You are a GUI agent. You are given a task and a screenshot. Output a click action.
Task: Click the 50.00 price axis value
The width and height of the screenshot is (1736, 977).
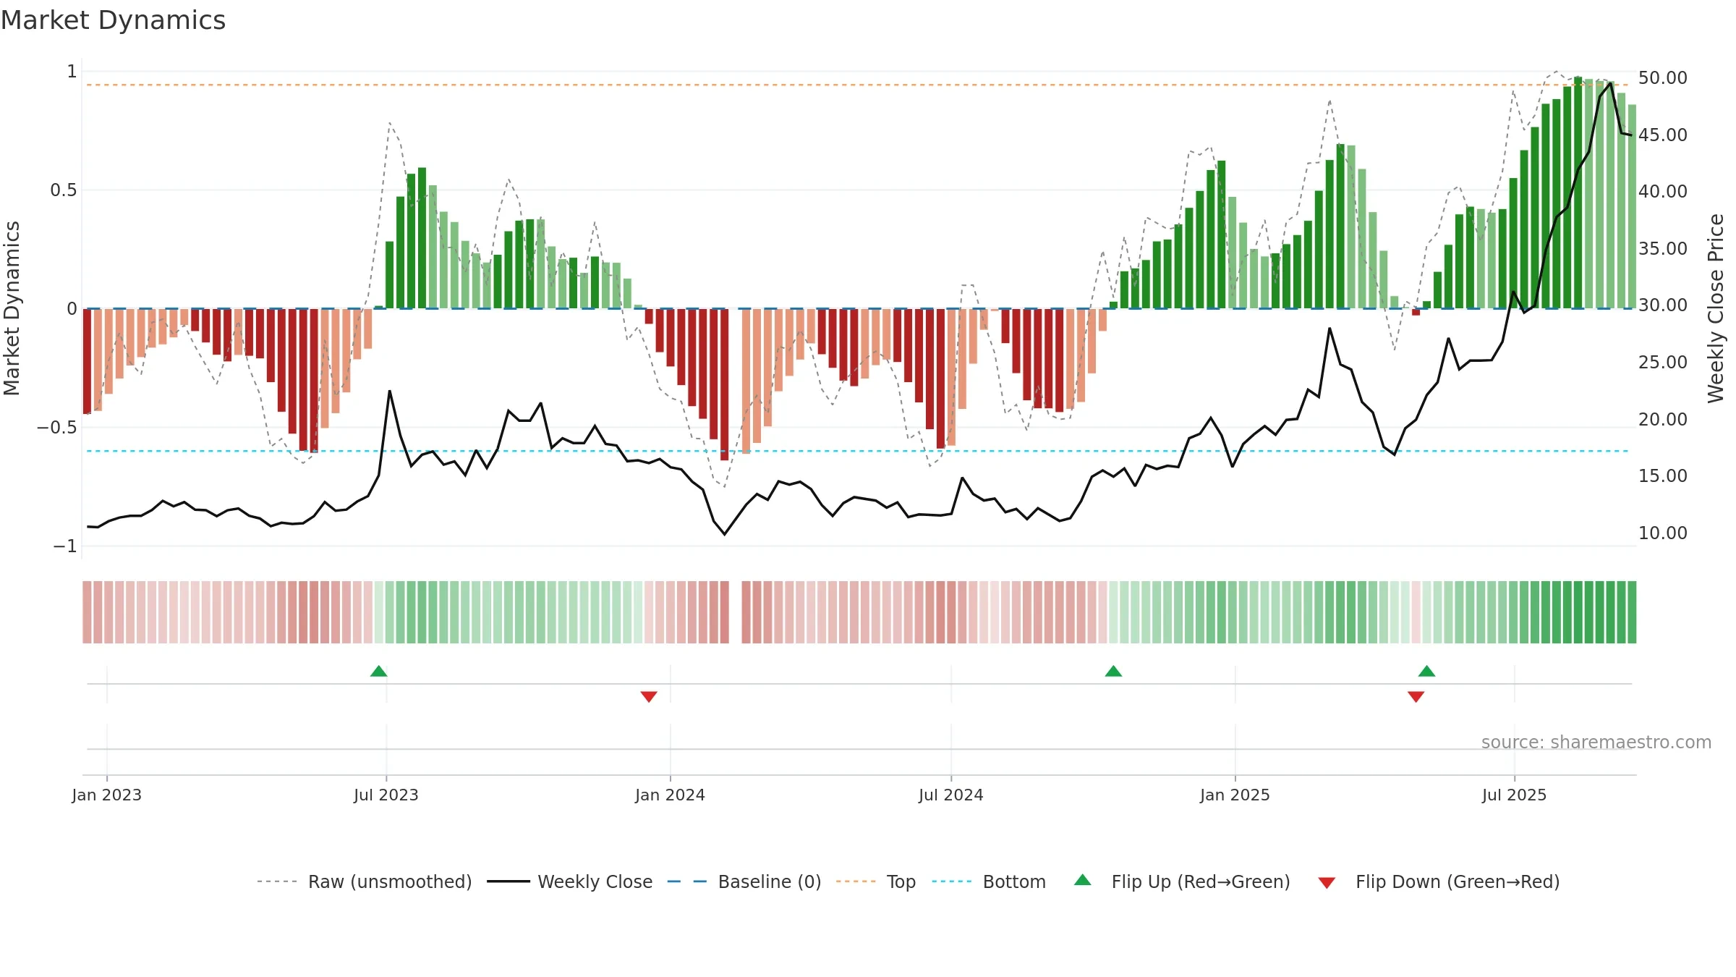tap(1663, 77)
